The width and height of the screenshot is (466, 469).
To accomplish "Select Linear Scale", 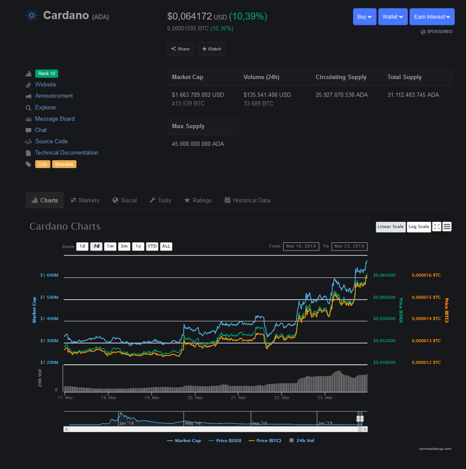I will pos(390,227).
